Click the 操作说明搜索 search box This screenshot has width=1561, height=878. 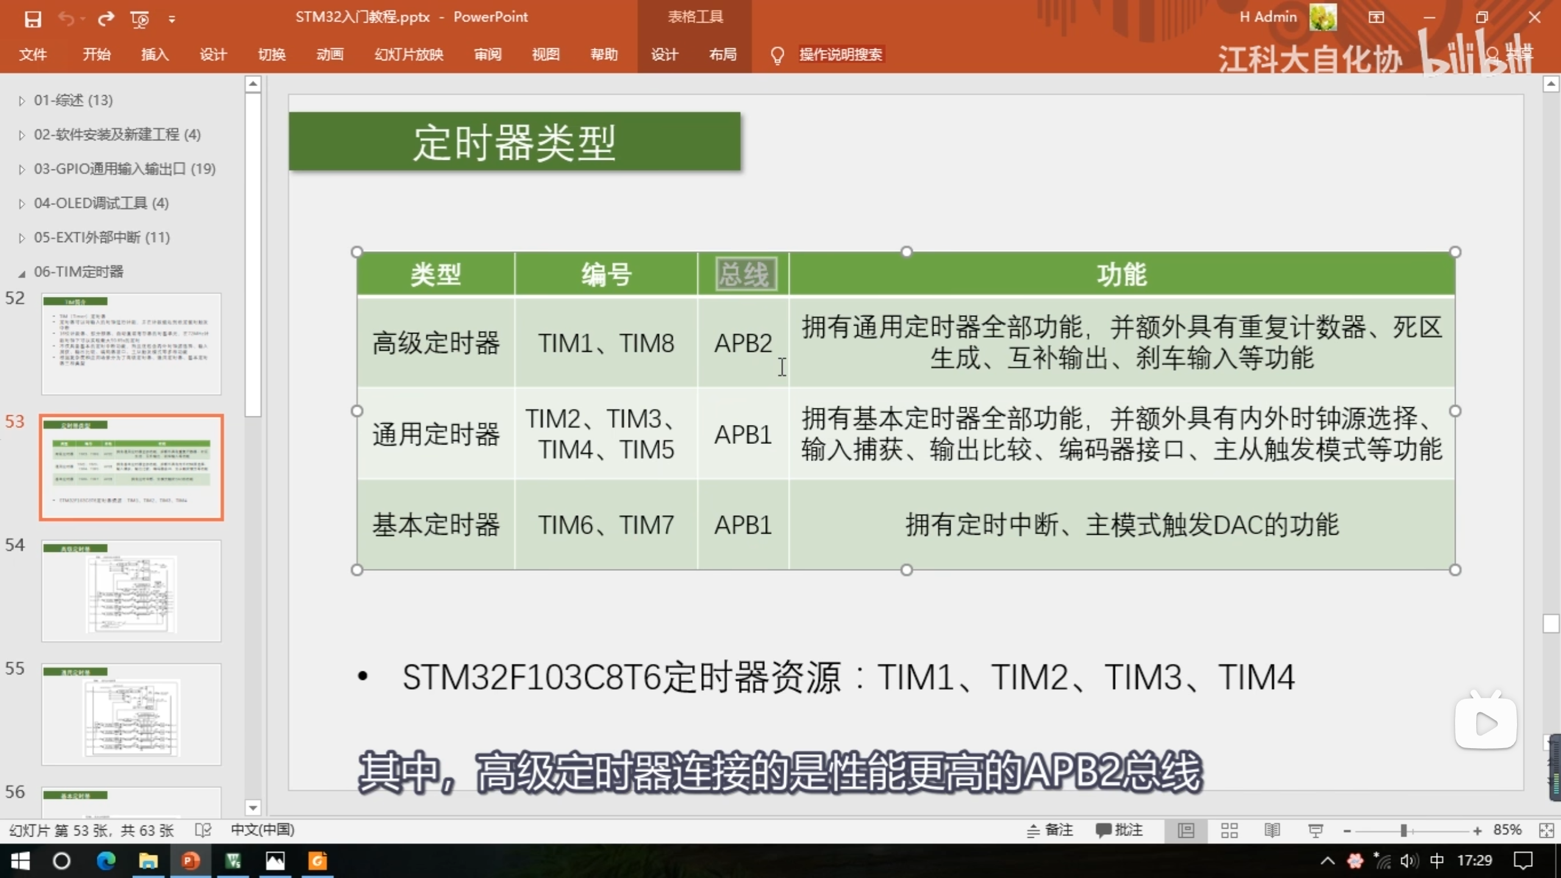(840, 55)
